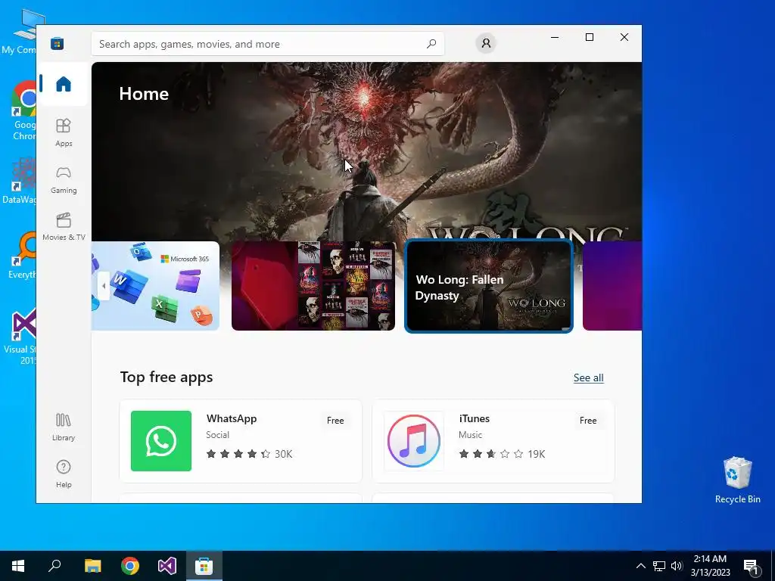The image size is (775, 581).
Task: Click the Top free apps heading
Action: (167, 377)
